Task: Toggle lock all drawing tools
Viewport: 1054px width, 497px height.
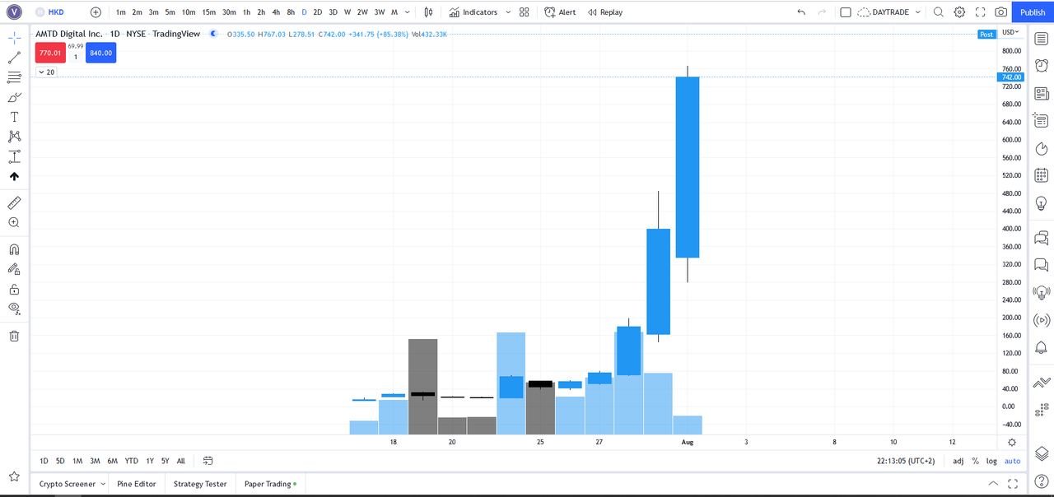Action: click(14, 289)
